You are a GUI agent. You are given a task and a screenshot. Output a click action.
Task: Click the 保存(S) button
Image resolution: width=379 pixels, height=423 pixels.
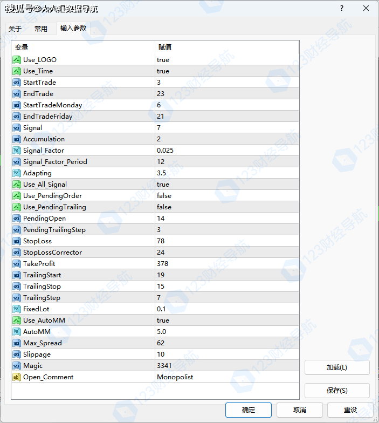click(337, 391)
